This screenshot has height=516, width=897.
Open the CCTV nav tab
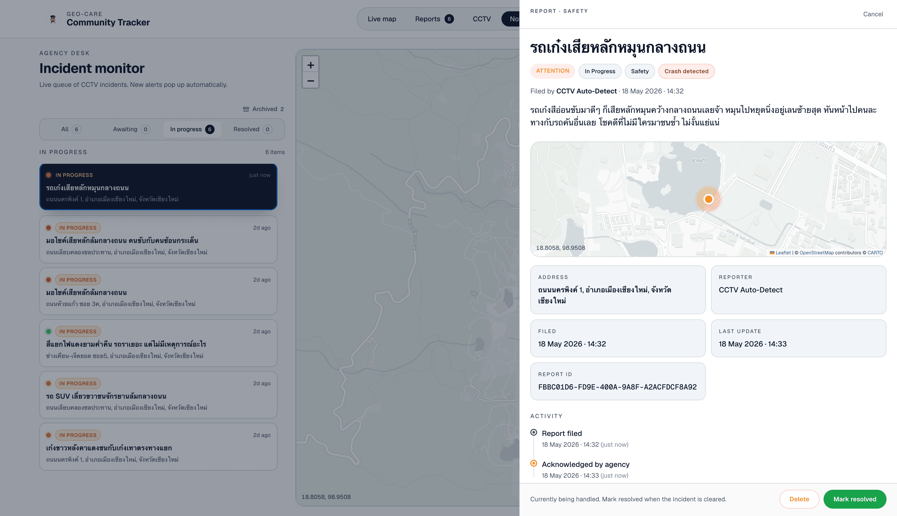482,19
